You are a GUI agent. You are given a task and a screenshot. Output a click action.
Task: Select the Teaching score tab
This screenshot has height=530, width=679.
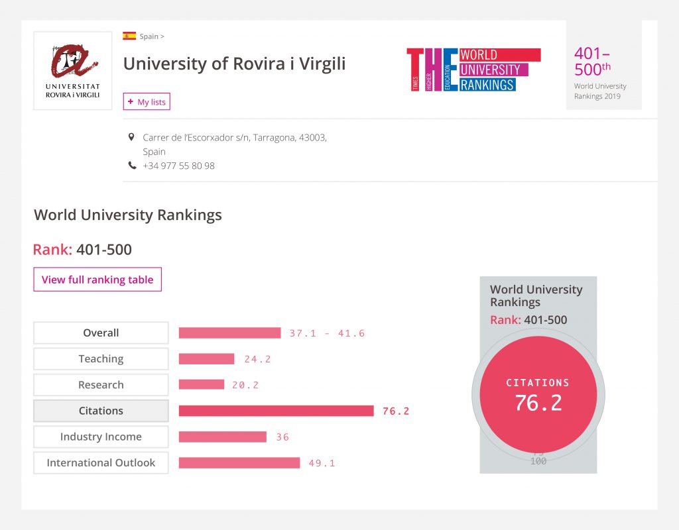coord(101,358)
